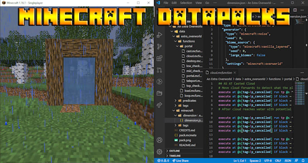The height and width of the screenshot is (163, 308).
Task: Click the overflow menu dots in the VS Code menu bar
Action: click(x=215, y=3)
